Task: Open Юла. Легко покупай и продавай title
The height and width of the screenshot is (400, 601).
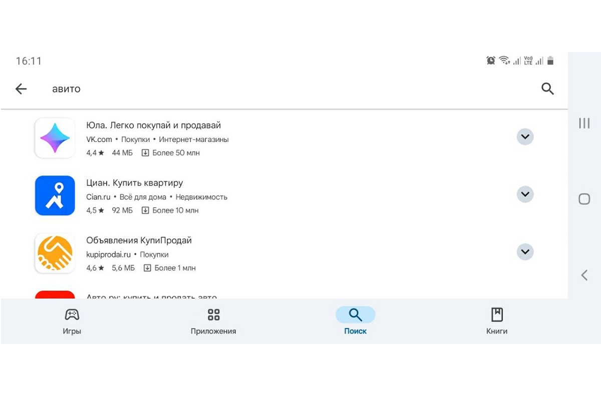Action: click(x=153, y=125)
